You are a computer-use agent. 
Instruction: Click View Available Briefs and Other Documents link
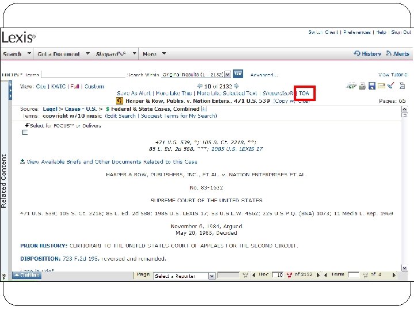point(112,161)
